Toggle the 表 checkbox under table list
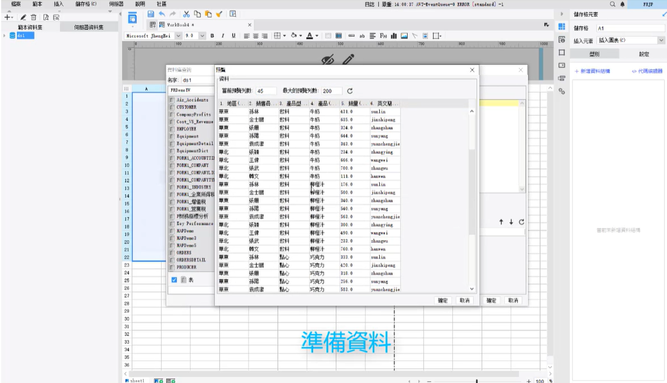667x383 pixels. [174, 280]
